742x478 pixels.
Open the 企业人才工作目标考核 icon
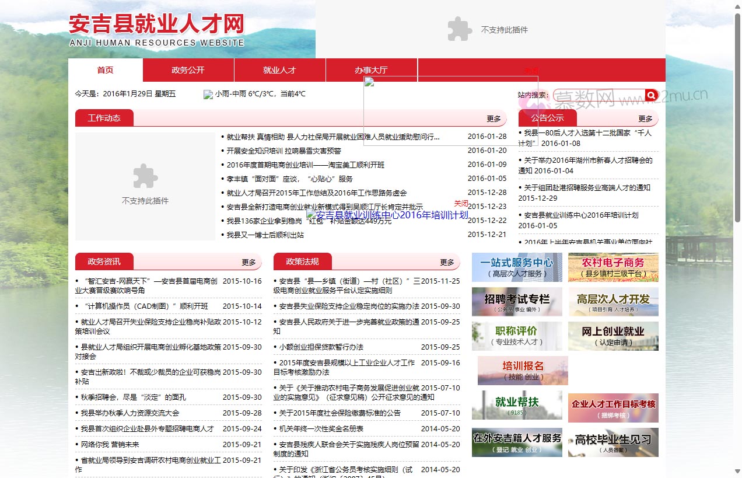pyautogui.click(x=612, y=408)
